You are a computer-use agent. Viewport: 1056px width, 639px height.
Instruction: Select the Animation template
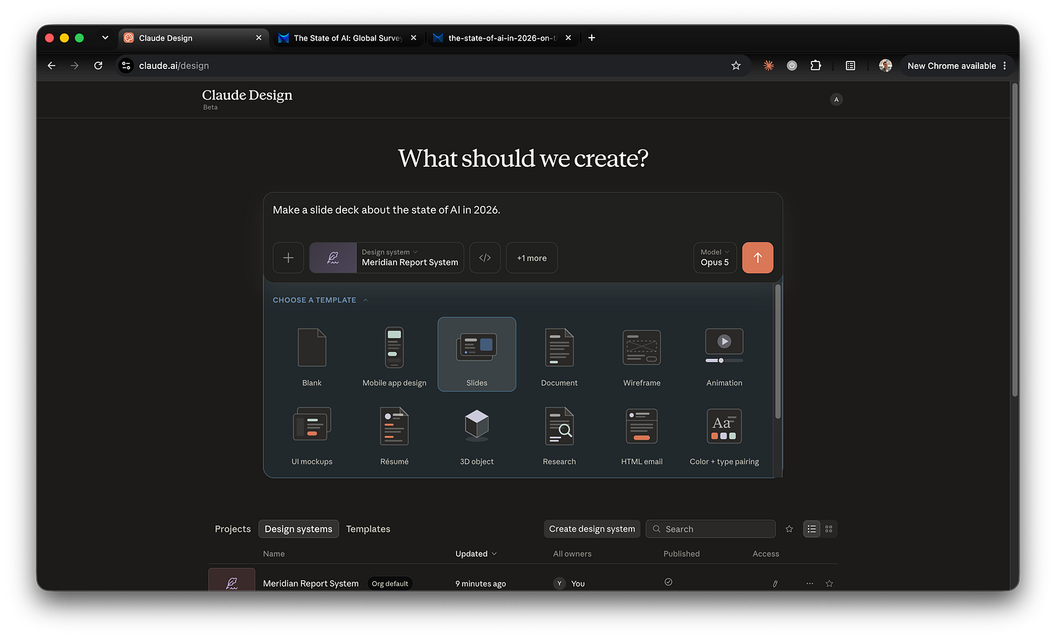pos(725,355)
